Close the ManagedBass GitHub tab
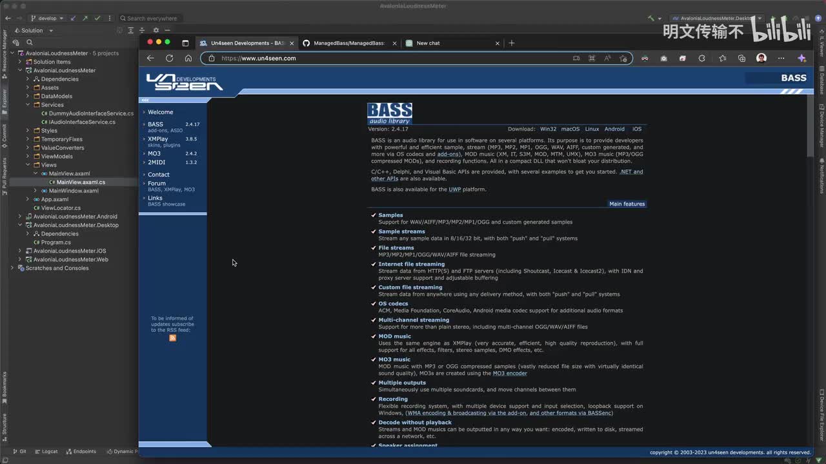826x464 pixels. (x=394, y=43)
